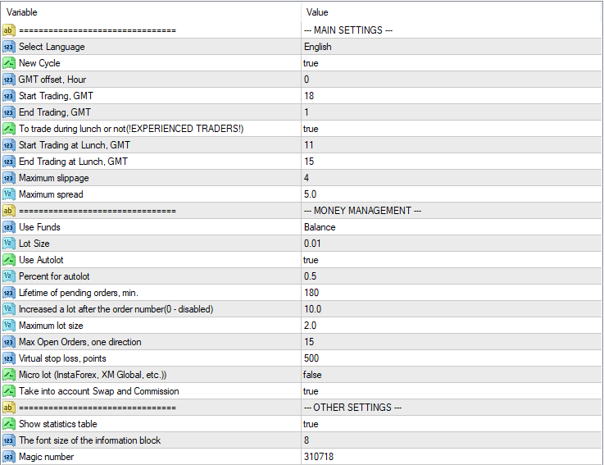Select the Virtual stop loss, points label
604x465 pixels.
coord(62,358)
